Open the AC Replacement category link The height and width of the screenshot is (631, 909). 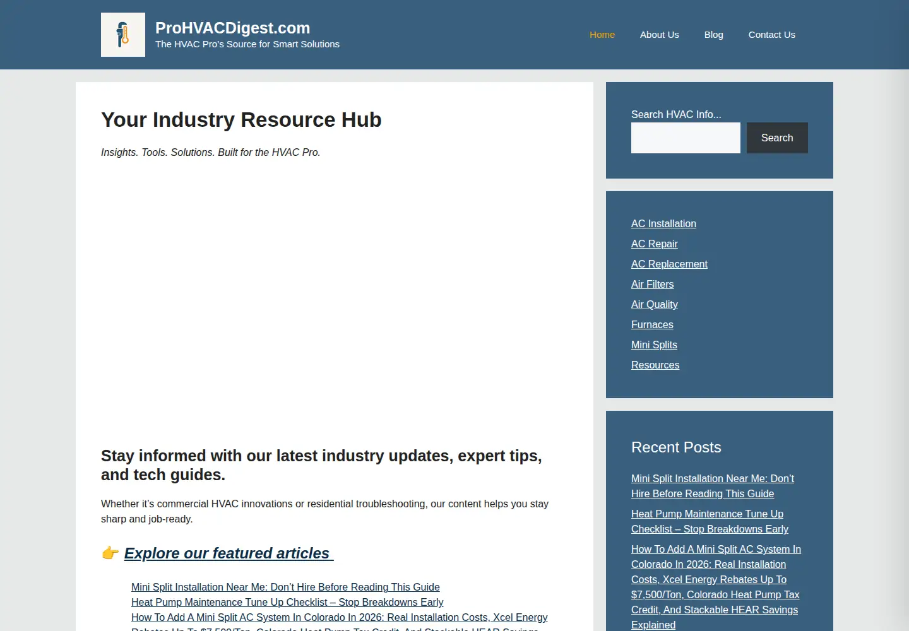coord(669,264)
